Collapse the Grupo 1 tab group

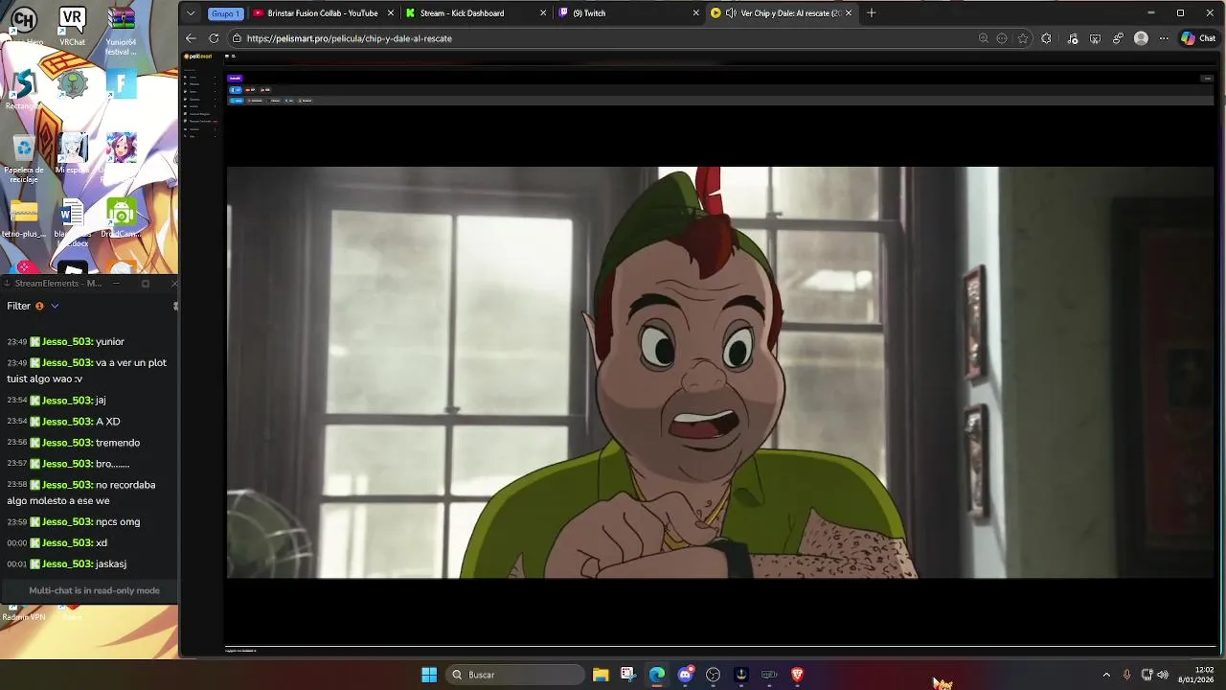point(225,13)
